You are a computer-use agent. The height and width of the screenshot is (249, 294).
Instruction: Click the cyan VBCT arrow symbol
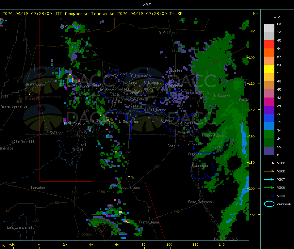click(x=269, y=180)
